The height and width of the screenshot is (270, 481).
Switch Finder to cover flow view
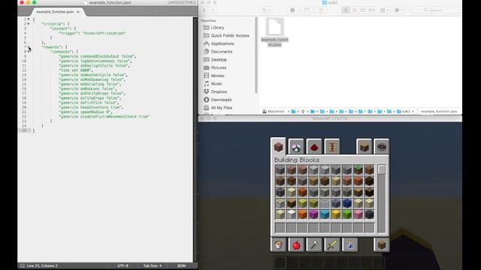[371, 10]
